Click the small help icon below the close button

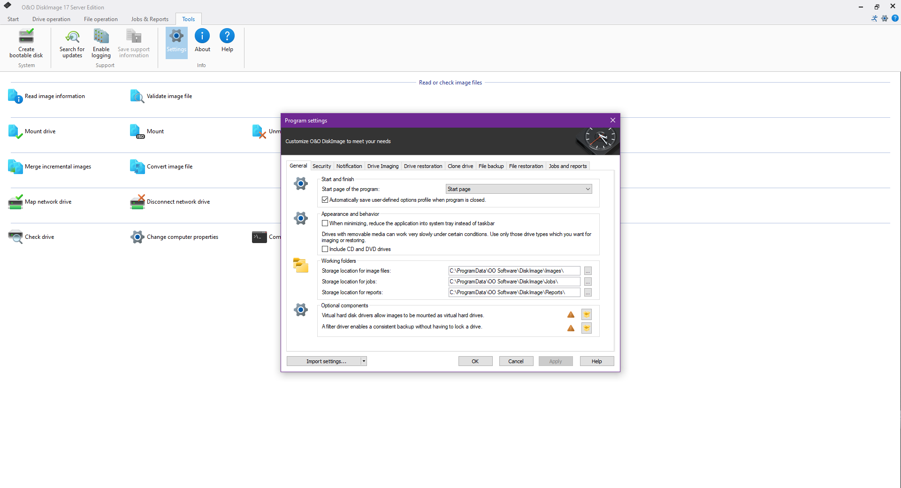point(895,19)
